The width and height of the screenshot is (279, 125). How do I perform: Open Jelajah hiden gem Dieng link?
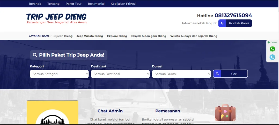coord(148,36)
